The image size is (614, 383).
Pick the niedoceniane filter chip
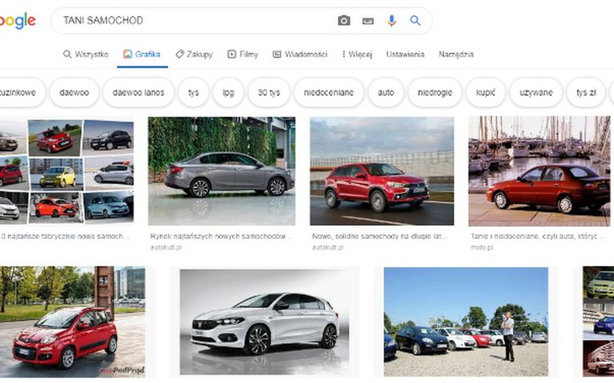coord(329,92)
